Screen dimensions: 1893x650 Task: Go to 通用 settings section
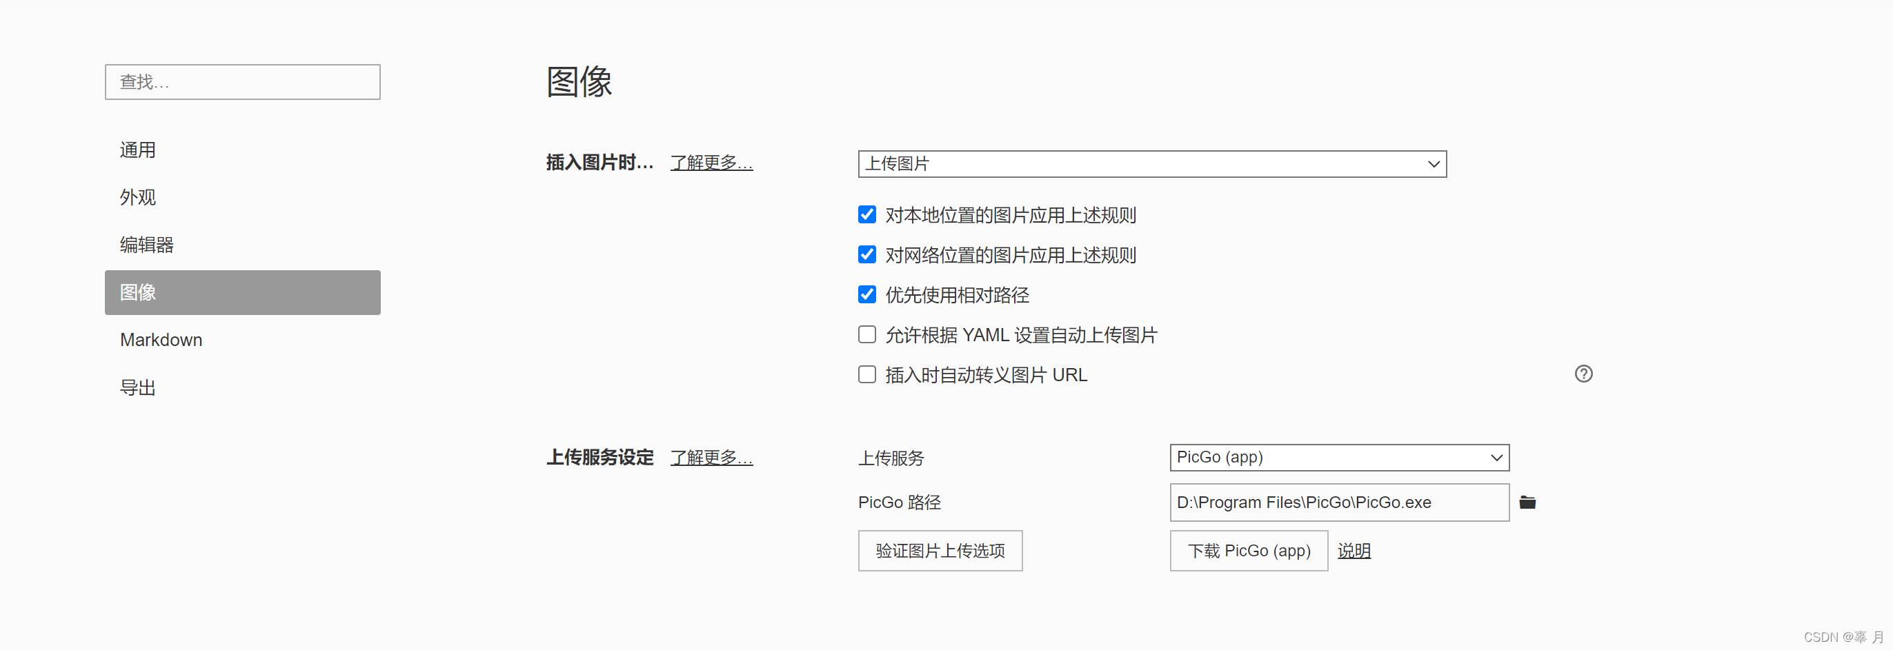(243, 150)
